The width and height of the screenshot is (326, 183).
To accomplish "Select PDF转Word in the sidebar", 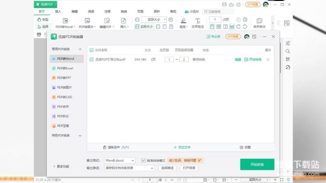I will click(67, 59).
